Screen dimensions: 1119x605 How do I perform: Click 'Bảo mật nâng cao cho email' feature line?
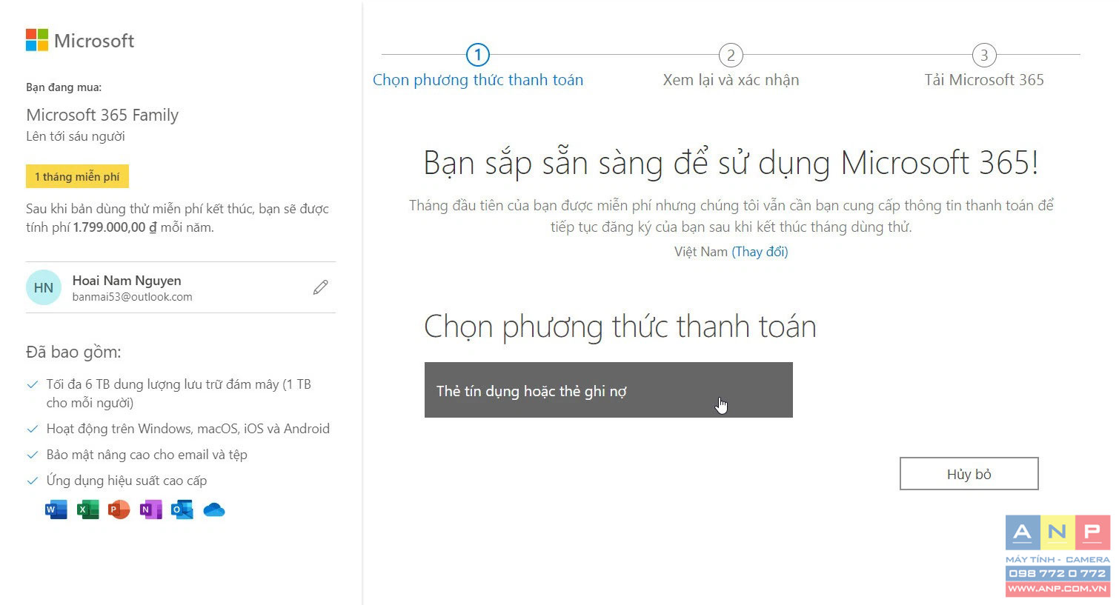coord(147,455)
